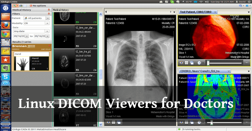Open Ubuntu Dash home in launcher
252x131 pixels.
6,8
